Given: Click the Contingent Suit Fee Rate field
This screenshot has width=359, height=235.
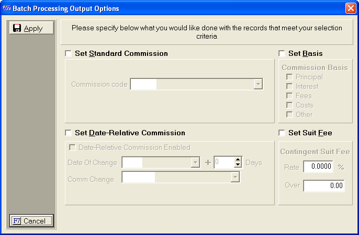Looking at the screenshot, I should coord(318,167).
